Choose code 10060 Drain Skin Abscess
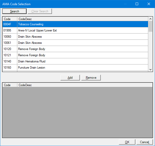This screenshot has width=155, height=146. [x=75, y=37]
